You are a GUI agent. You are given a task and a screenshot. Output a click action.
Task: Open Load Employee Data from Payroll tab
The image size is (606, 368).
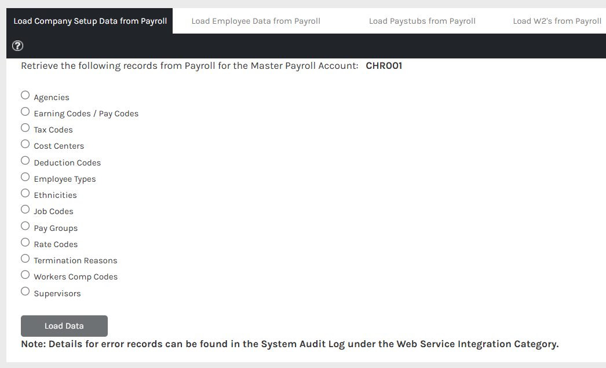[x=256, y=21]
